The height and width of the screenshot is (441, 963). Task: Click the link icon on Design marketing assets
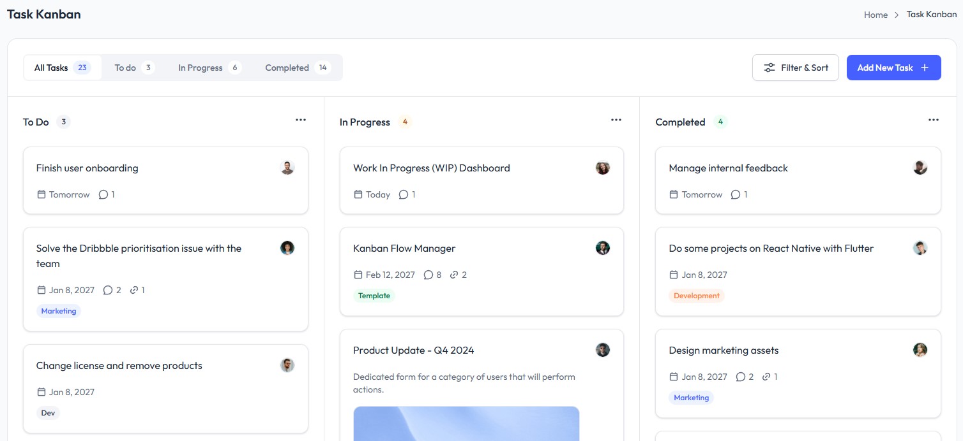coord(767,377)
